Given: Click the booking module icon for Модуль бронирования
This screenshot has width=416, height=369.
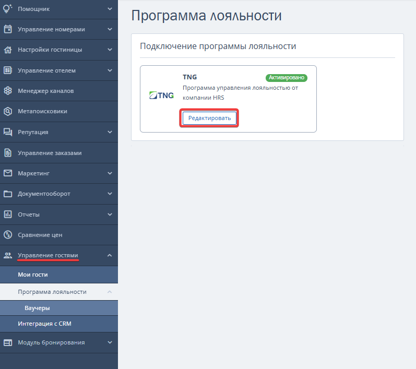Looking at the screenshot, I should (8, 342).
